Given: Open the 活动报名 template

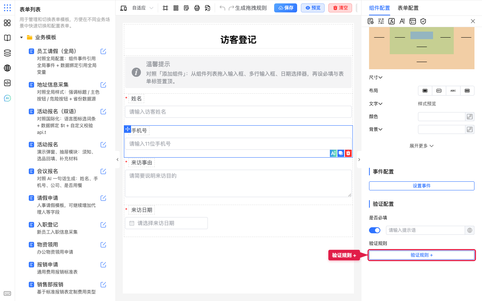Looking at the screenshot, I should tap(47, 144).
